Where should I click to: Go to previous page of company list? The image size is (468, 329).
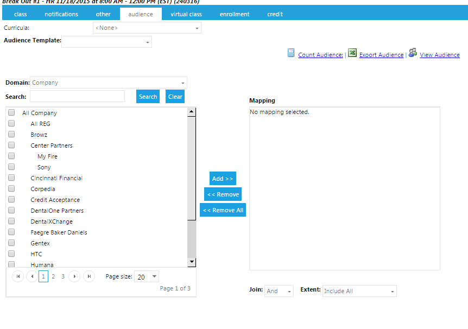coord(32,276)
